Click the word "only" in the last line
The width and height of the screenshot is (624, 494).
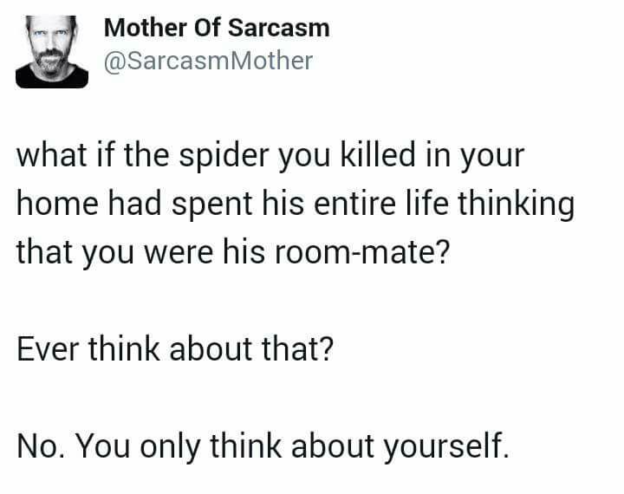[x=170, y=447]
